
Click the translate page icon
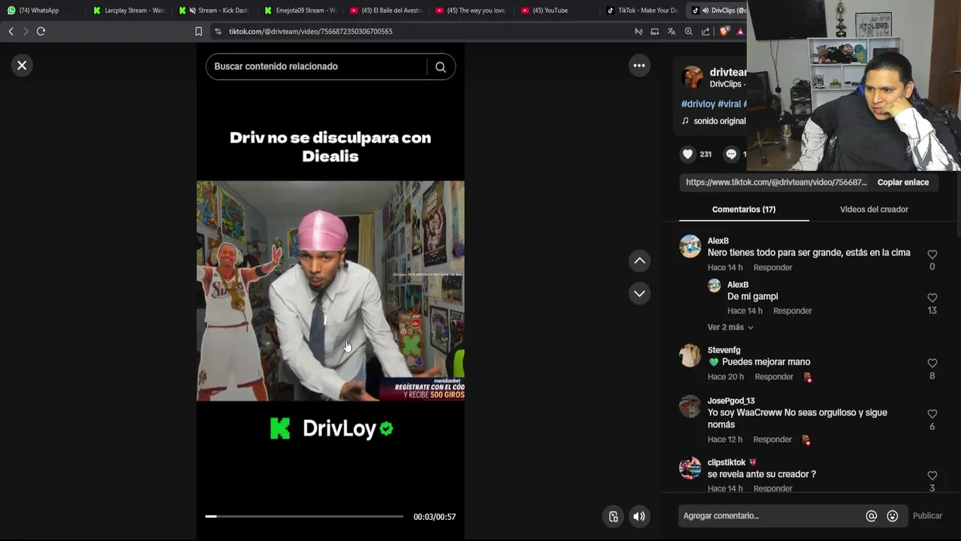pos(671,32)
